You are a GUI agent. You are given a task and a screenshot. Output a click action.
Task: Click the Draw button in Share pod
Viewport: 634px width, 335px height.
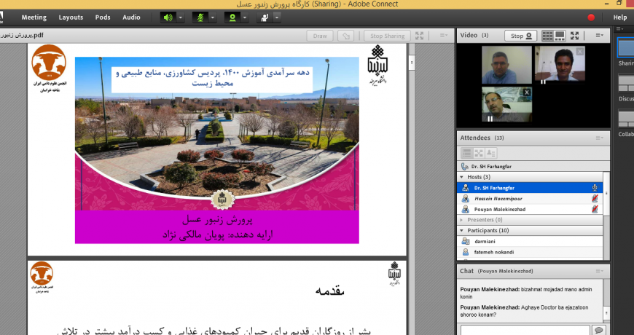pyautogui.click(x=320, y=36)
